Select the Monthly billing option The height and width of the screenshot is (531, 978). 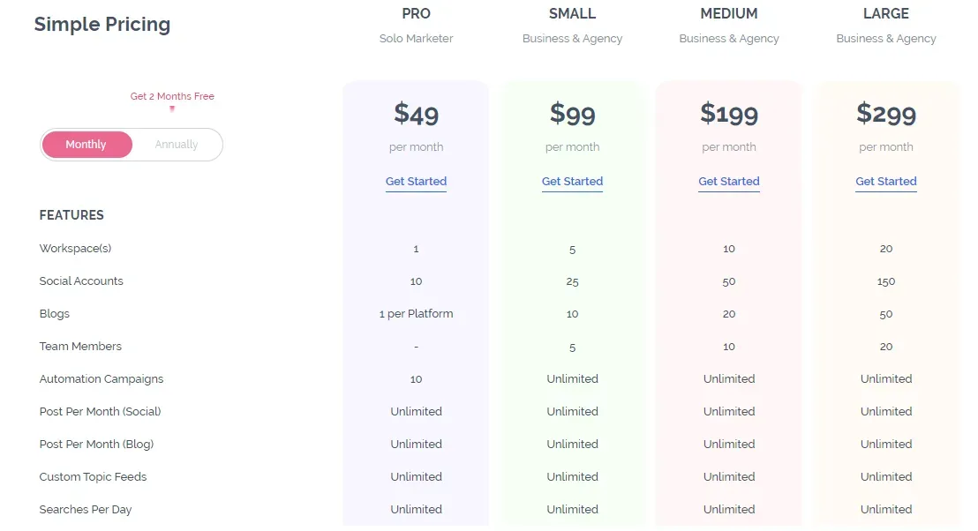(x=87, y=144)
